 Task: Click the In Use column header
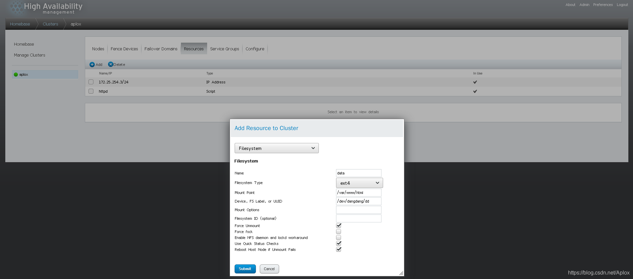point(478,73)
